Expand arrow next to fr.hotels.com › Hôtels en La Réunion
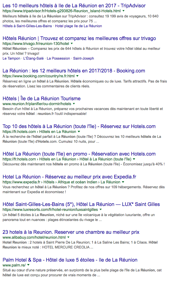This screenshot has width=169, height=283. tap(79, 132)
